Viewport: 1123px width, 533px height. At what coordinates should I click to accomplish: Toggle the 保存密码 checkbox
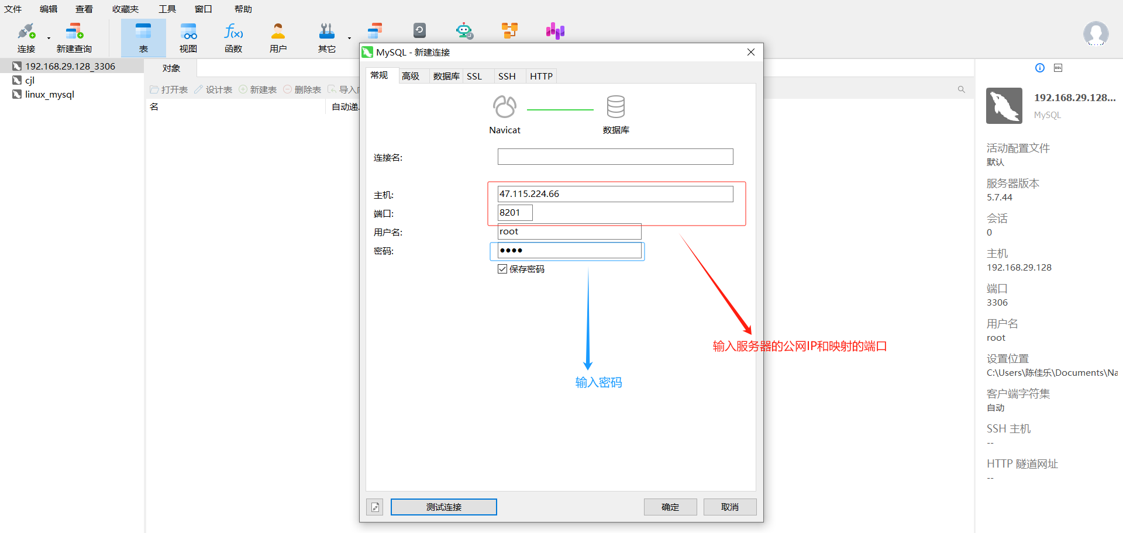(x=502, y=269)
